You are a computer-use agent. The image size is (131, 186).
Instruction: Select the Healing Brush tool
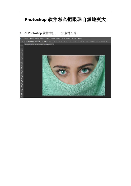[x=21, y=63]
